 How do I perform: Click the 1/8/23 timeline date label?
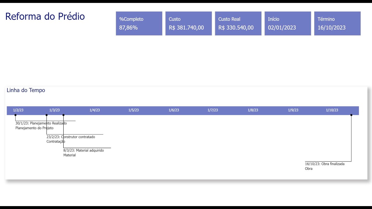(x=253, y=110)
